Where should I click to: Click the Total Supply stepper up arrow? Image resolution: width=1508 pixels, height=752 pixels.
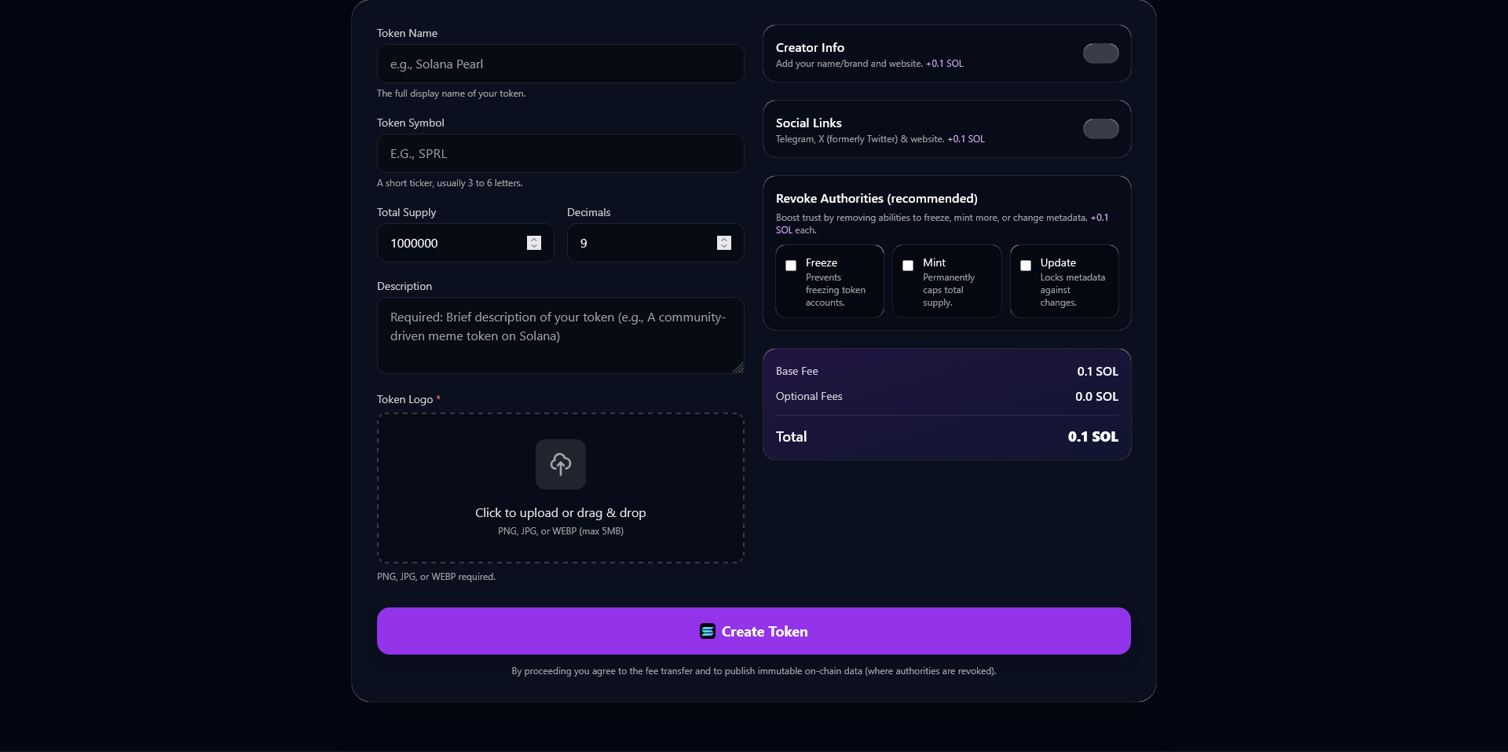(533, 239)
